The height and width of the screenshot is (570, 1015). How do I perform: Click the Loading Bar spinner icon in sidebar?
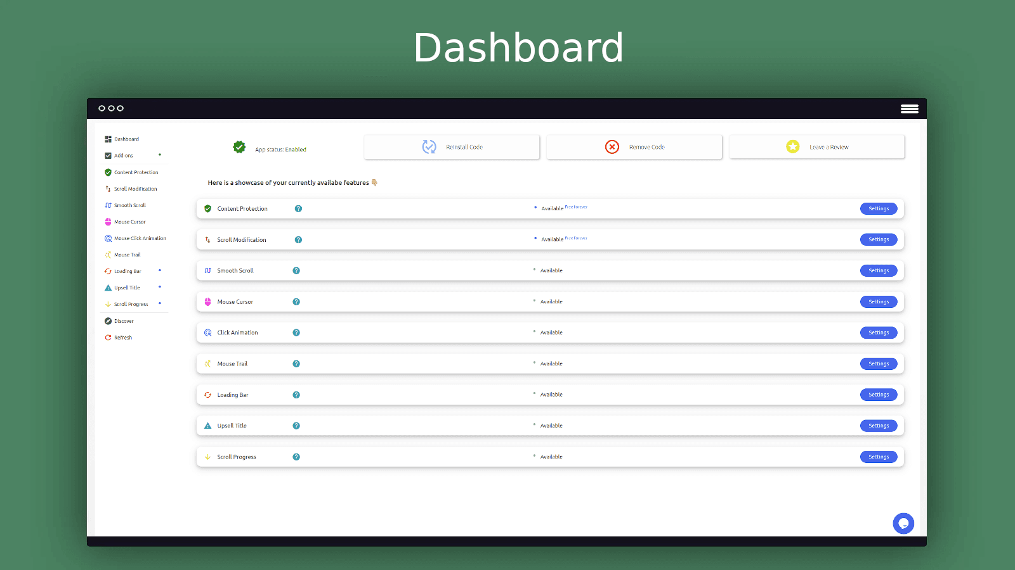[x=108, y=271]
